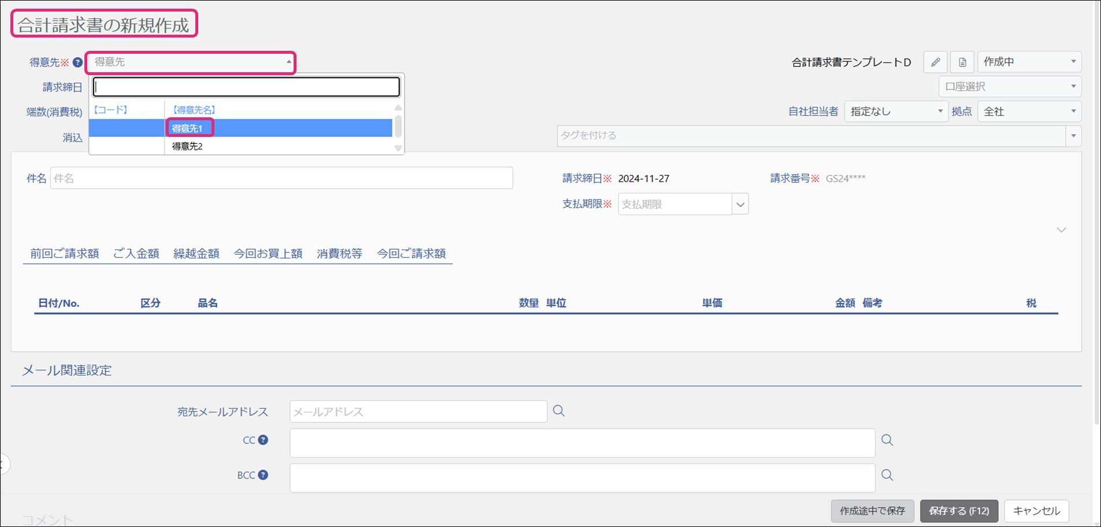Image resolution: width=1101 pixels, height=527 pixels.
Task: Click the キャンセル button
Action: point(1036,511)
